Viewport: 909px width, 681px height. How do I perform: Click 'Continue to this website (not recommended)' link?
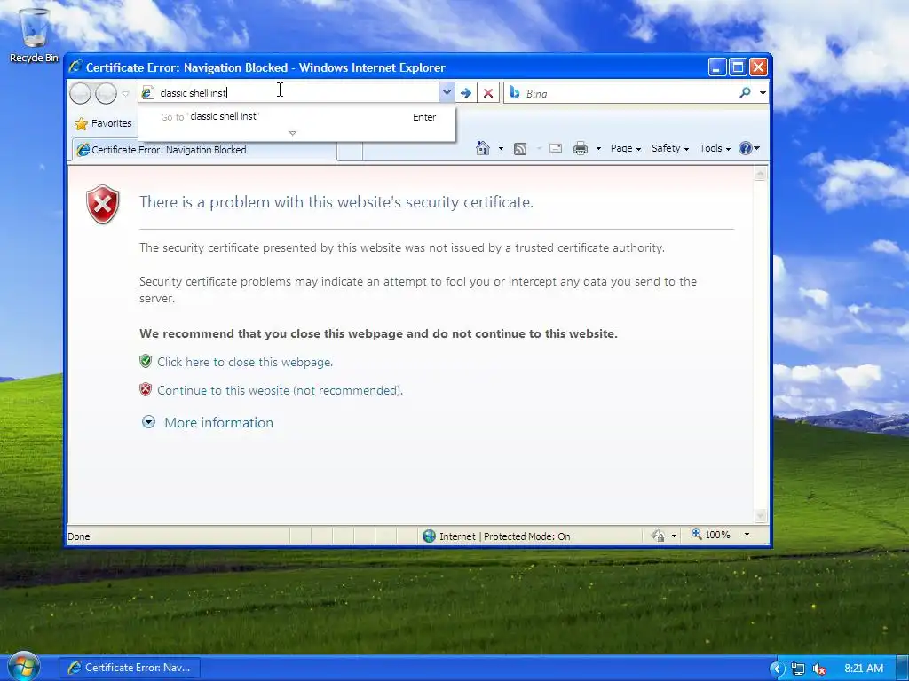click(x=280, y=390)
